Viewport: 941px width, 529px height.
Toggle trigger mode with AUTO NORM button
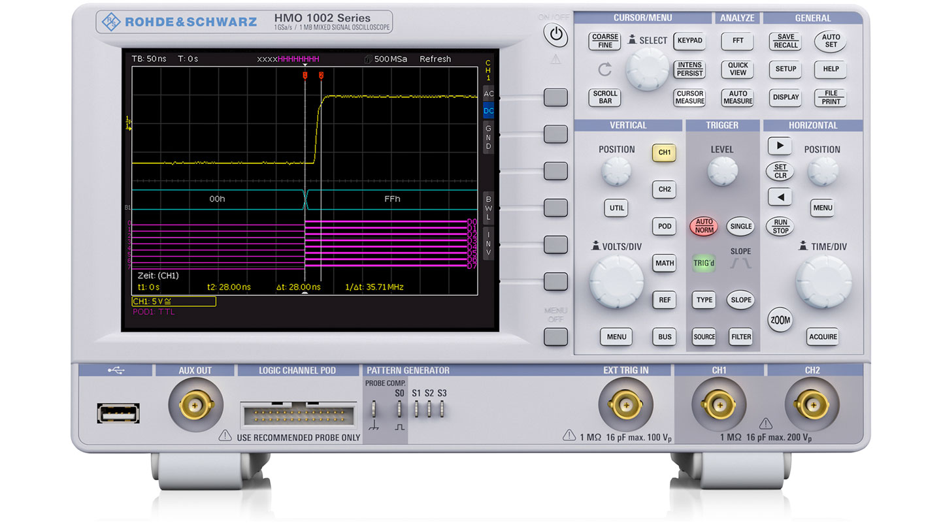(x=704, y=227)
